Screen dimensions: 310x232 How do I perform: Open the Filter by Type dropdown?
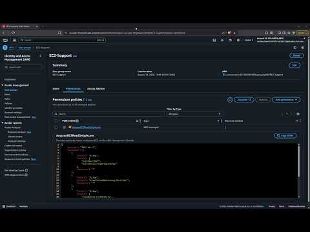pyautogui.click(x=194, y=114)
